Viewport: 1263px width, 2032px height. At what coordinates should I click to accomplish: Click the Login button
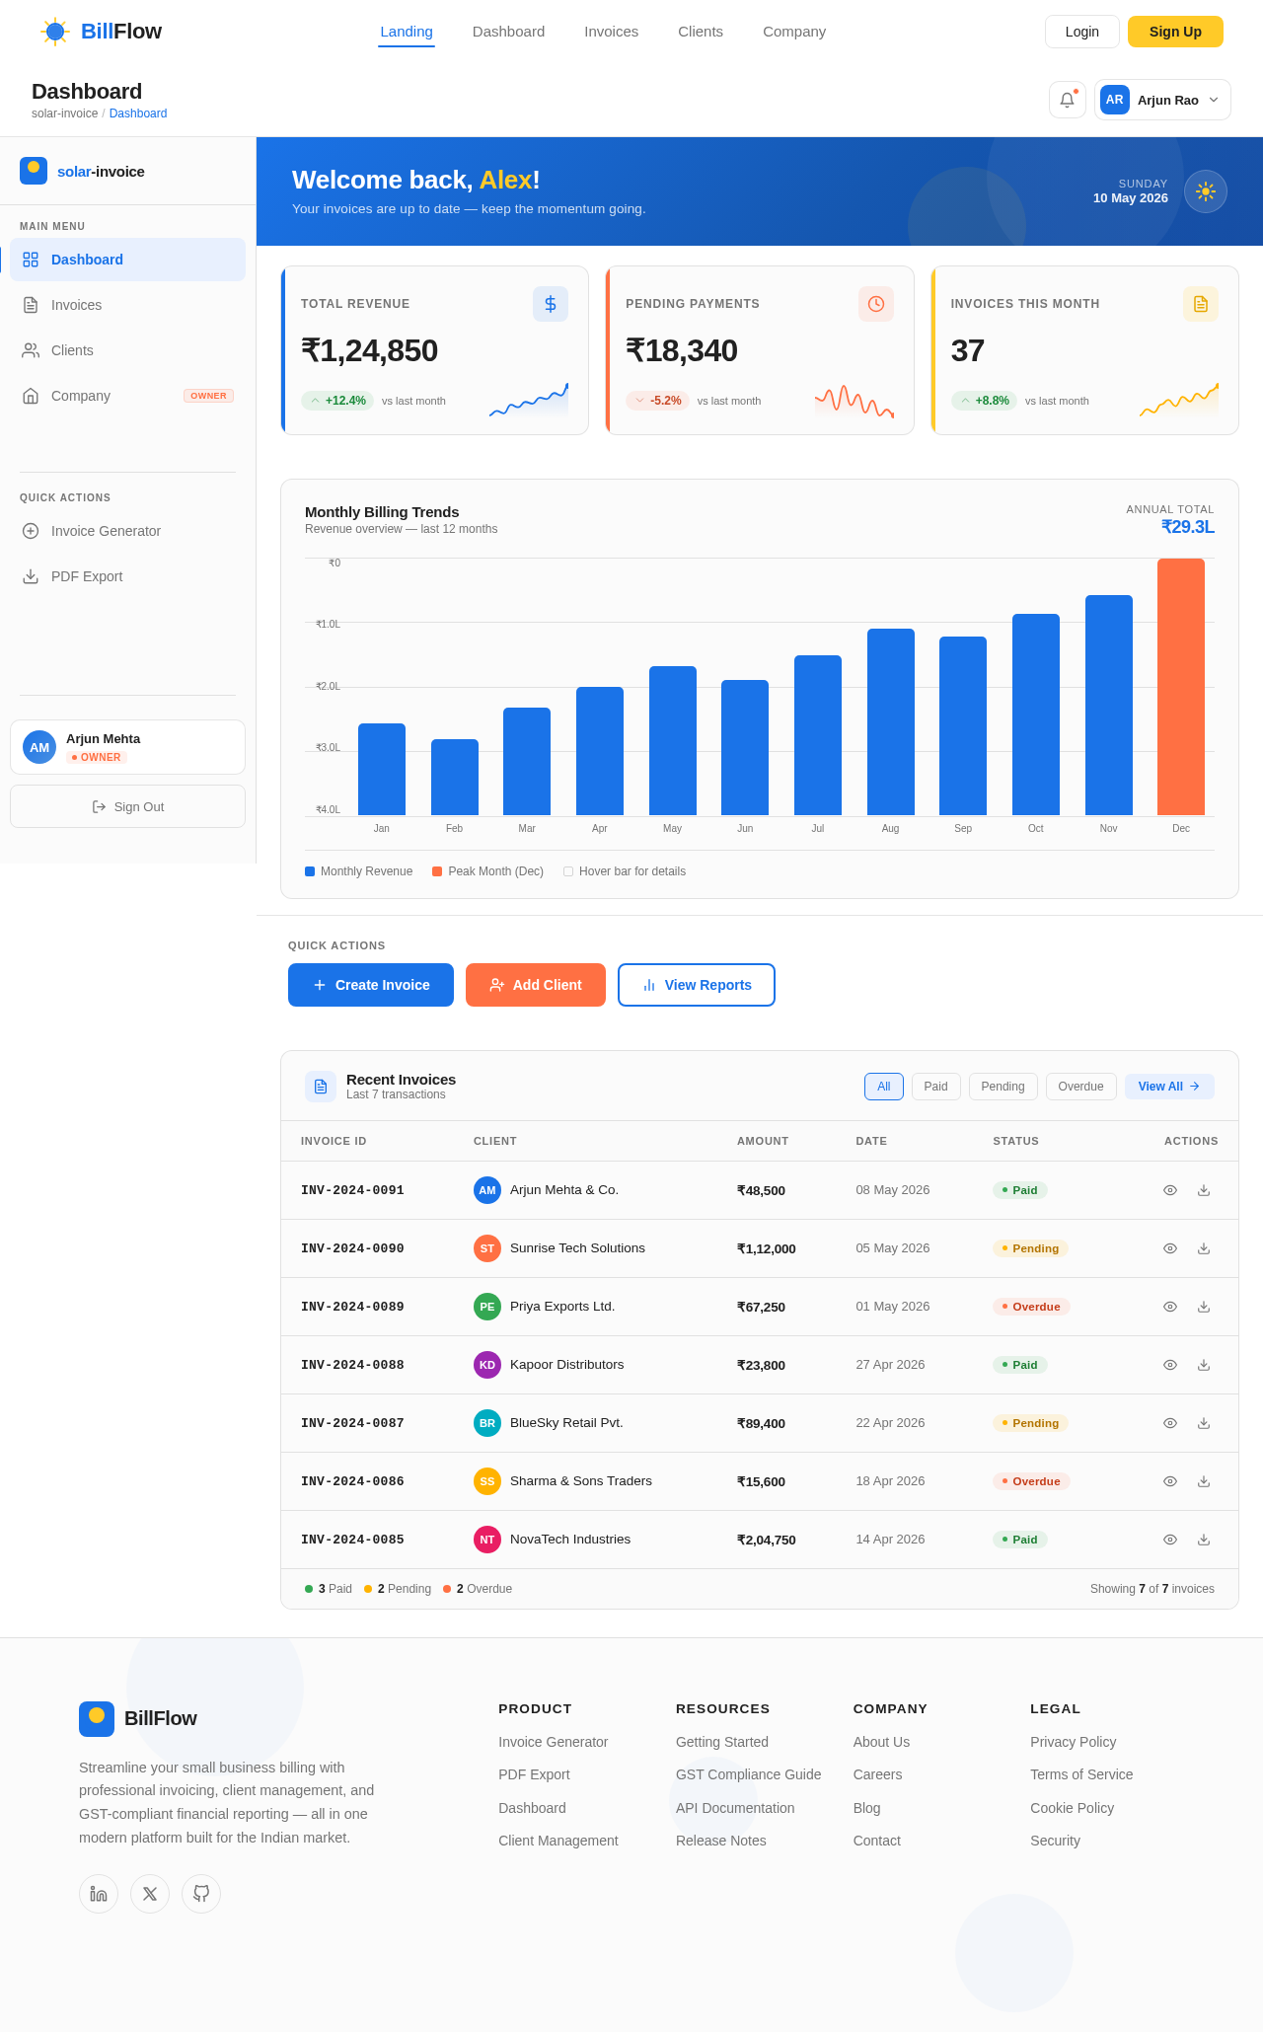click(1082, 32)
